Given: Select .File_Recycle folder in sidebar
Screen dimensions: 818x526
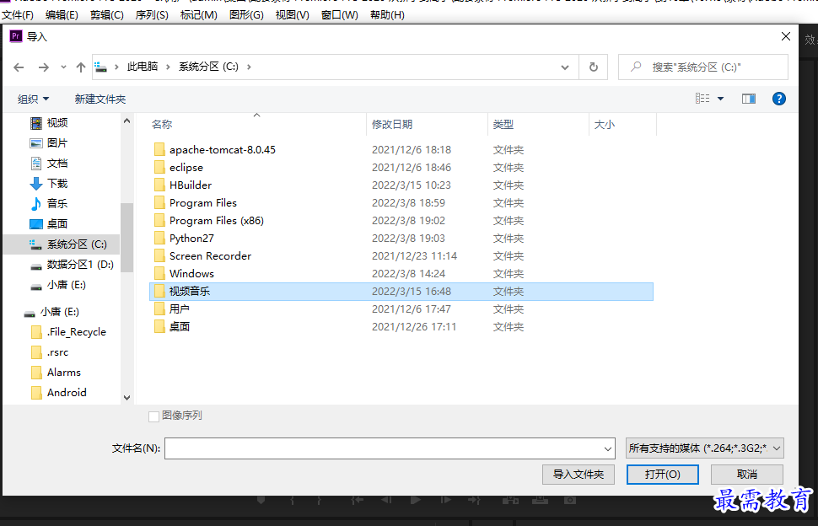Looking at the screenshot, I should click(x=68, y=332).
